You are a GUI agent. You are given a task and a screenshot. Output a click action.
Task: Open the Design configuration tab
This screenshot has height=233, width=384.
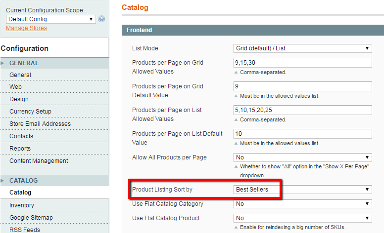pyautogui.click(x=55, y=99)
